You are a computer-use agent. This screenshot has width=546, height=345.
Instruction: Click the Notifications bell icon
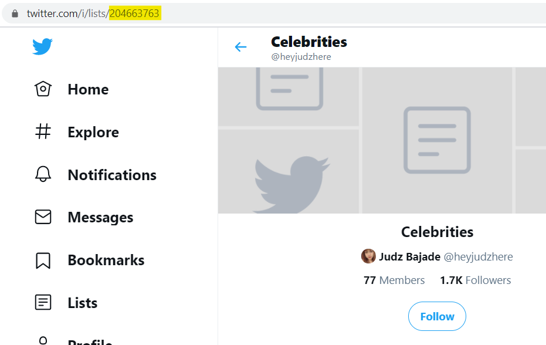43,174
